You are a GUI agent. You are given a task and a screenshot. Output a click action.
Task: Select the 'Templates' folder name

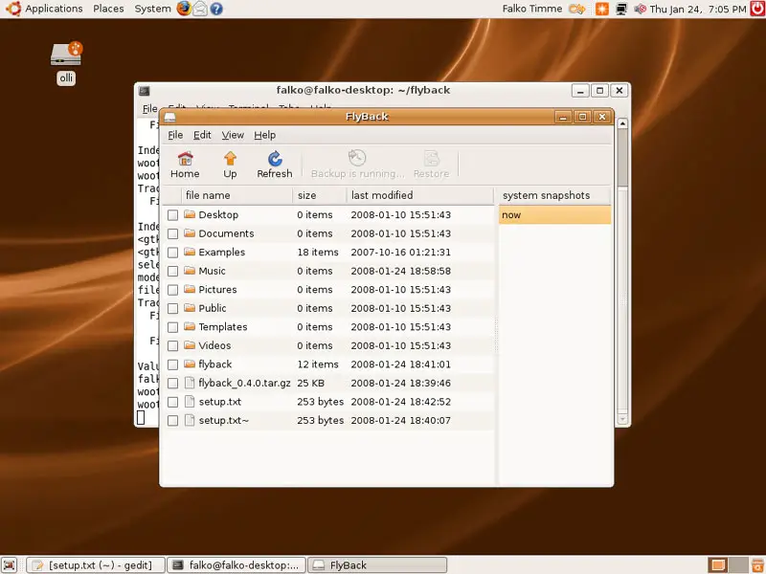pyautogui.click(x=223, y=326)
